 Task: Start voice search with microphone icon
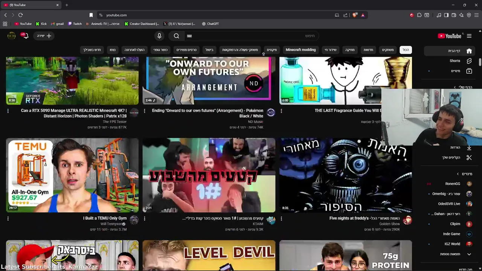coord(159,36)
